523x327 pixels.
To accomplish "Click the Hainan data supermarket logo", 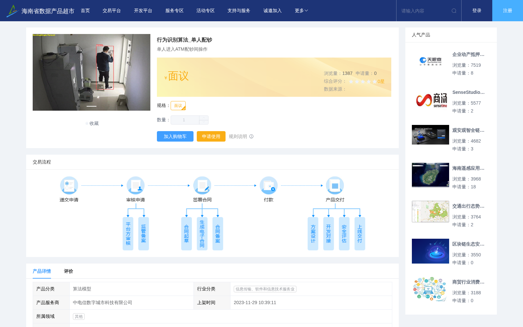I will click(x=12, y=11).
